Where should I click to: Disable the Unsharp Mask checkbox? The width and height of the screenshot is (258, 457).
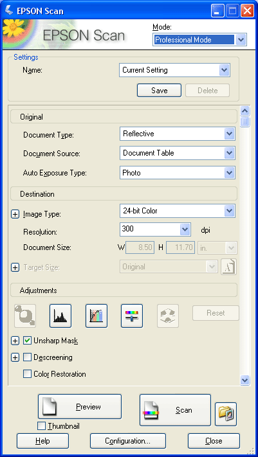click(27, 341)
